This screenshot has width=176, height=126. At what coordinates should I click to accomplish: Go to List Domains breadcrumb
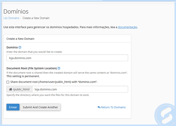[11, 18]
